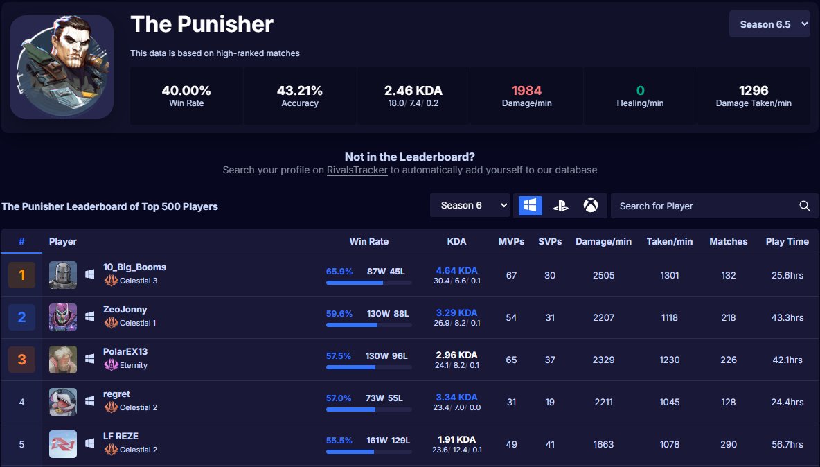This screenshot has height=467, width=820.
Task: Sort by the # rank column
Action: [21, 241]
